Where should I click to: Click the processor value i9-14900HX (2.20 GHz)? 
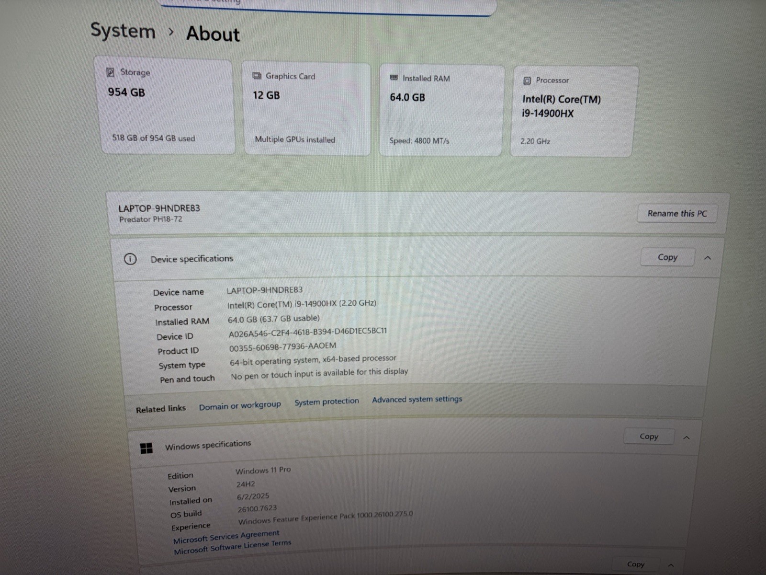[x=302, y=304]
